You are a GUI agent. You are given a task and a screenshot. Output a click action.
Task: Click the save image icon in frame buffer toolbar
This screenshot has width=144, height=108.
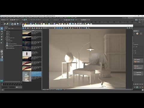click(68, 28)
